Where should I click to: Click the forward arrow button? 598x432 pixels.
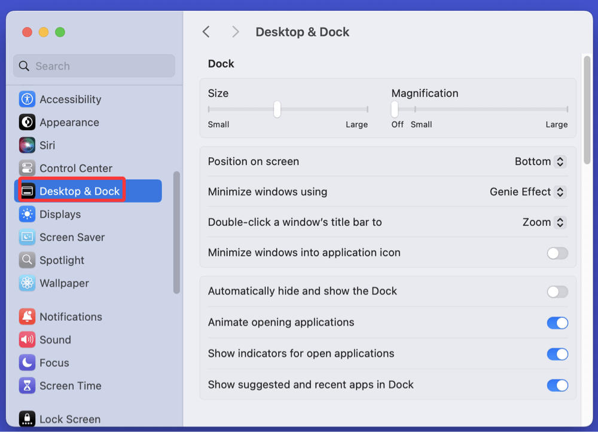[236, 32]
